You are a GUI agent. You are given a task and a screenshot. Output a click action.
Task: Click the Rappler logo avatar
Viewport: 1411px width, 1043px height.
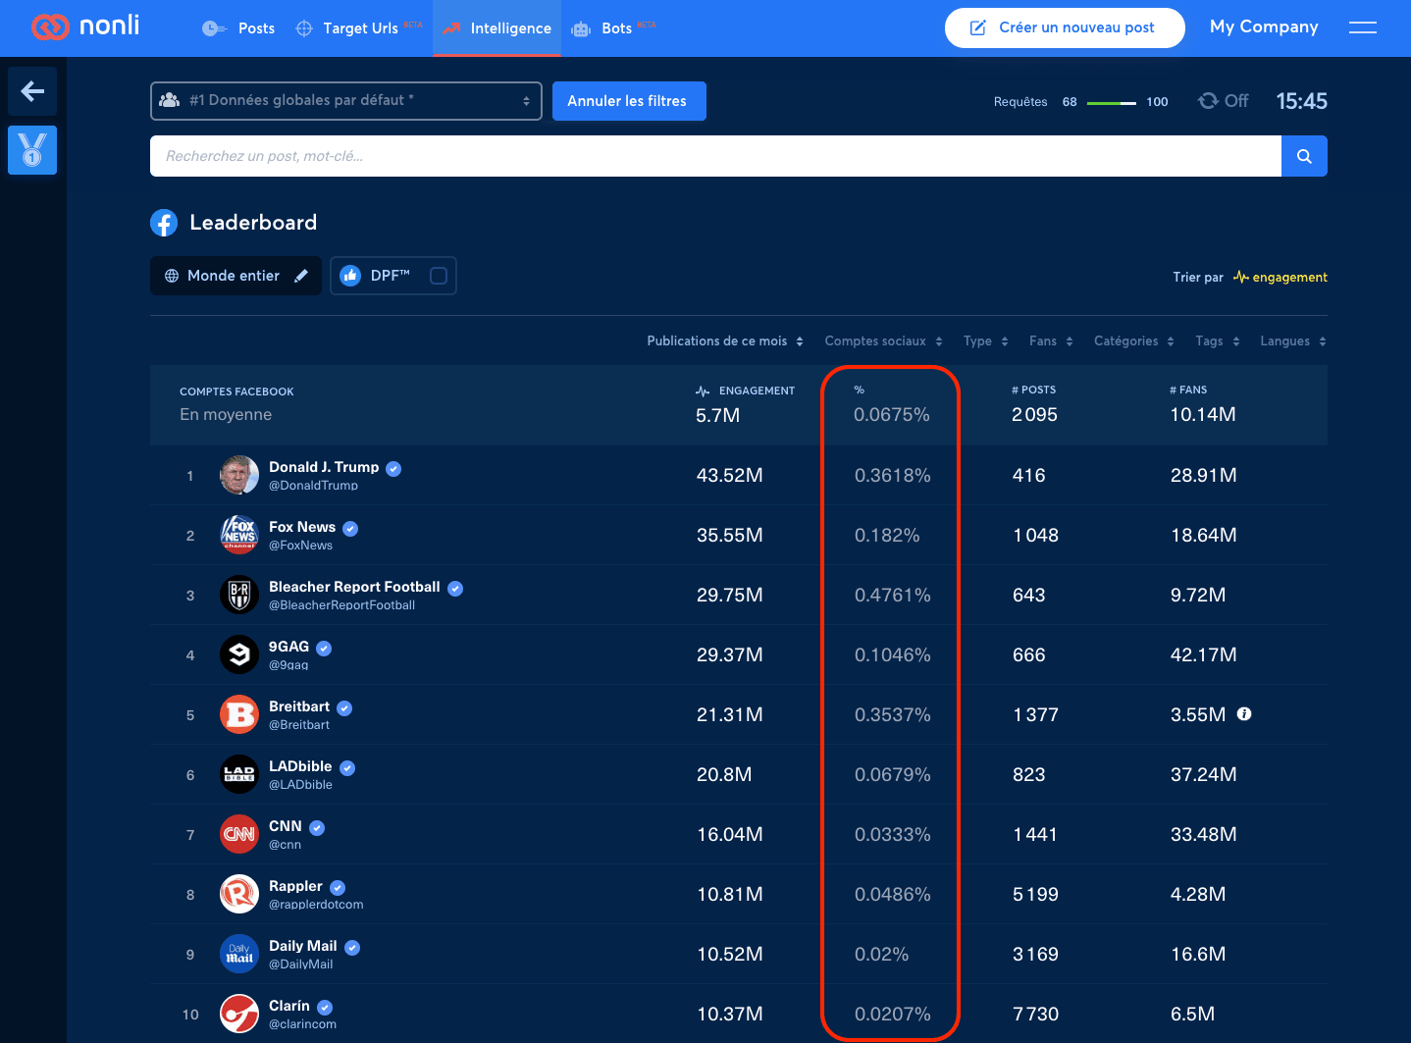[x=239, y=894]
